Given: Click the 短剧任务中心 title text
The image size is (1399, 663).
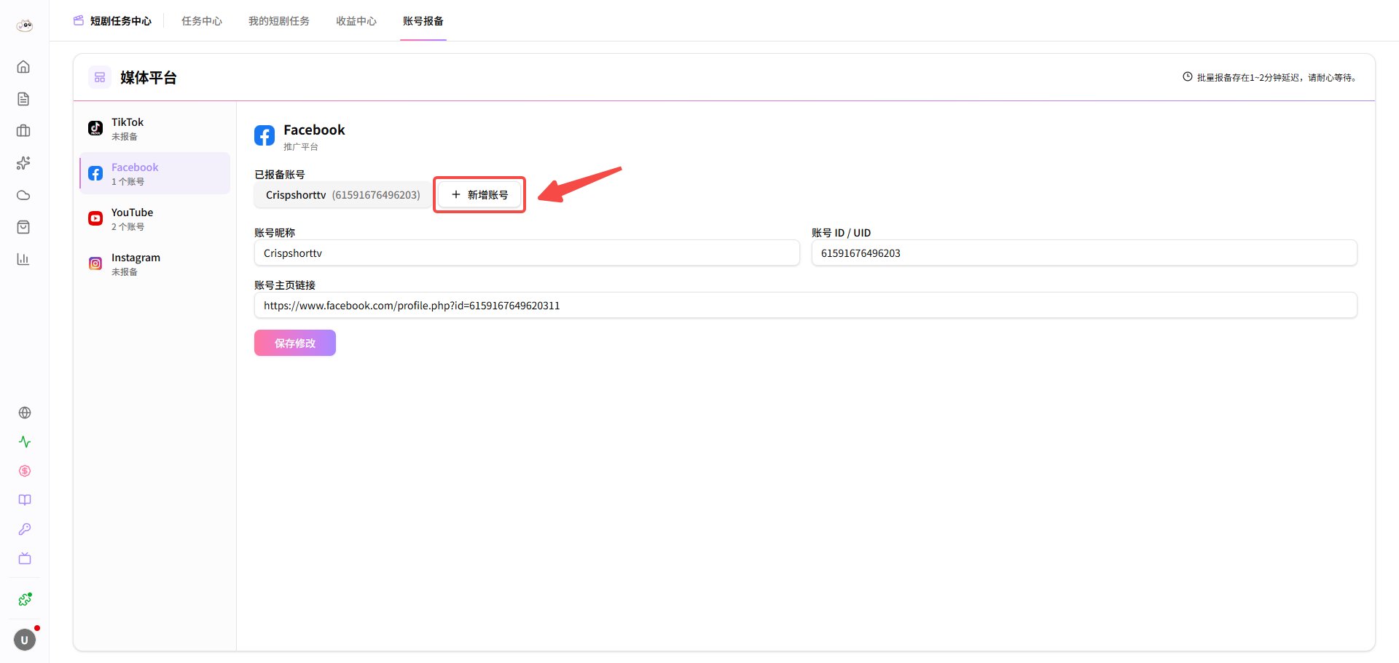Looking at the screenshot, I should coord(121,21).
